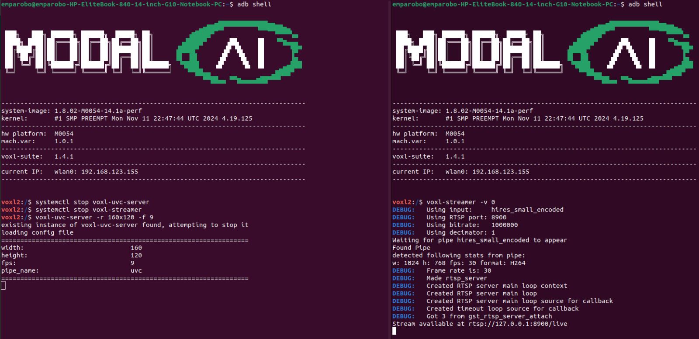Click the 'adb shell' command in the right terminal
This screenshot has width=699, height=339.
pos(645,4)
